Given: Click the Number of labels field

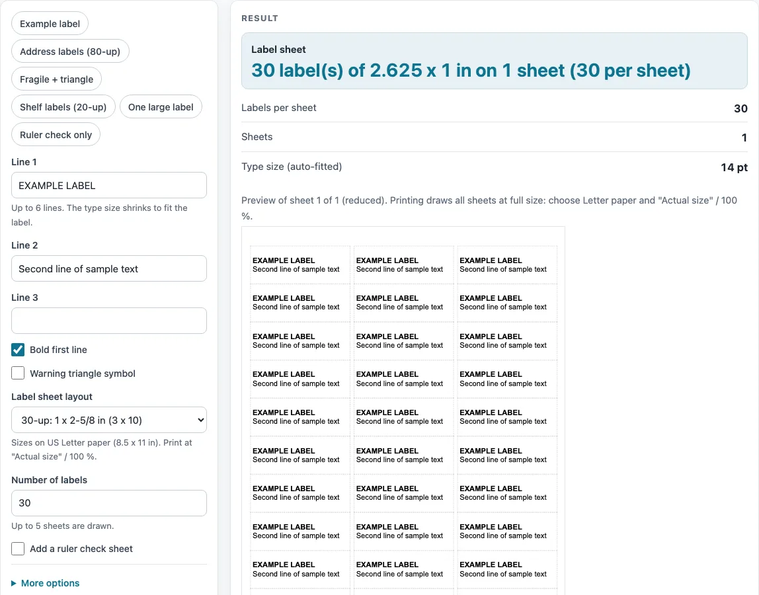Looking at the screenshot, I should coord(109,503).
